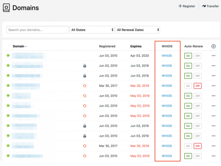This screenshot has width=221, height=166.
Task: Click the circled plus add-column icon
Action: tap(213, 46)
